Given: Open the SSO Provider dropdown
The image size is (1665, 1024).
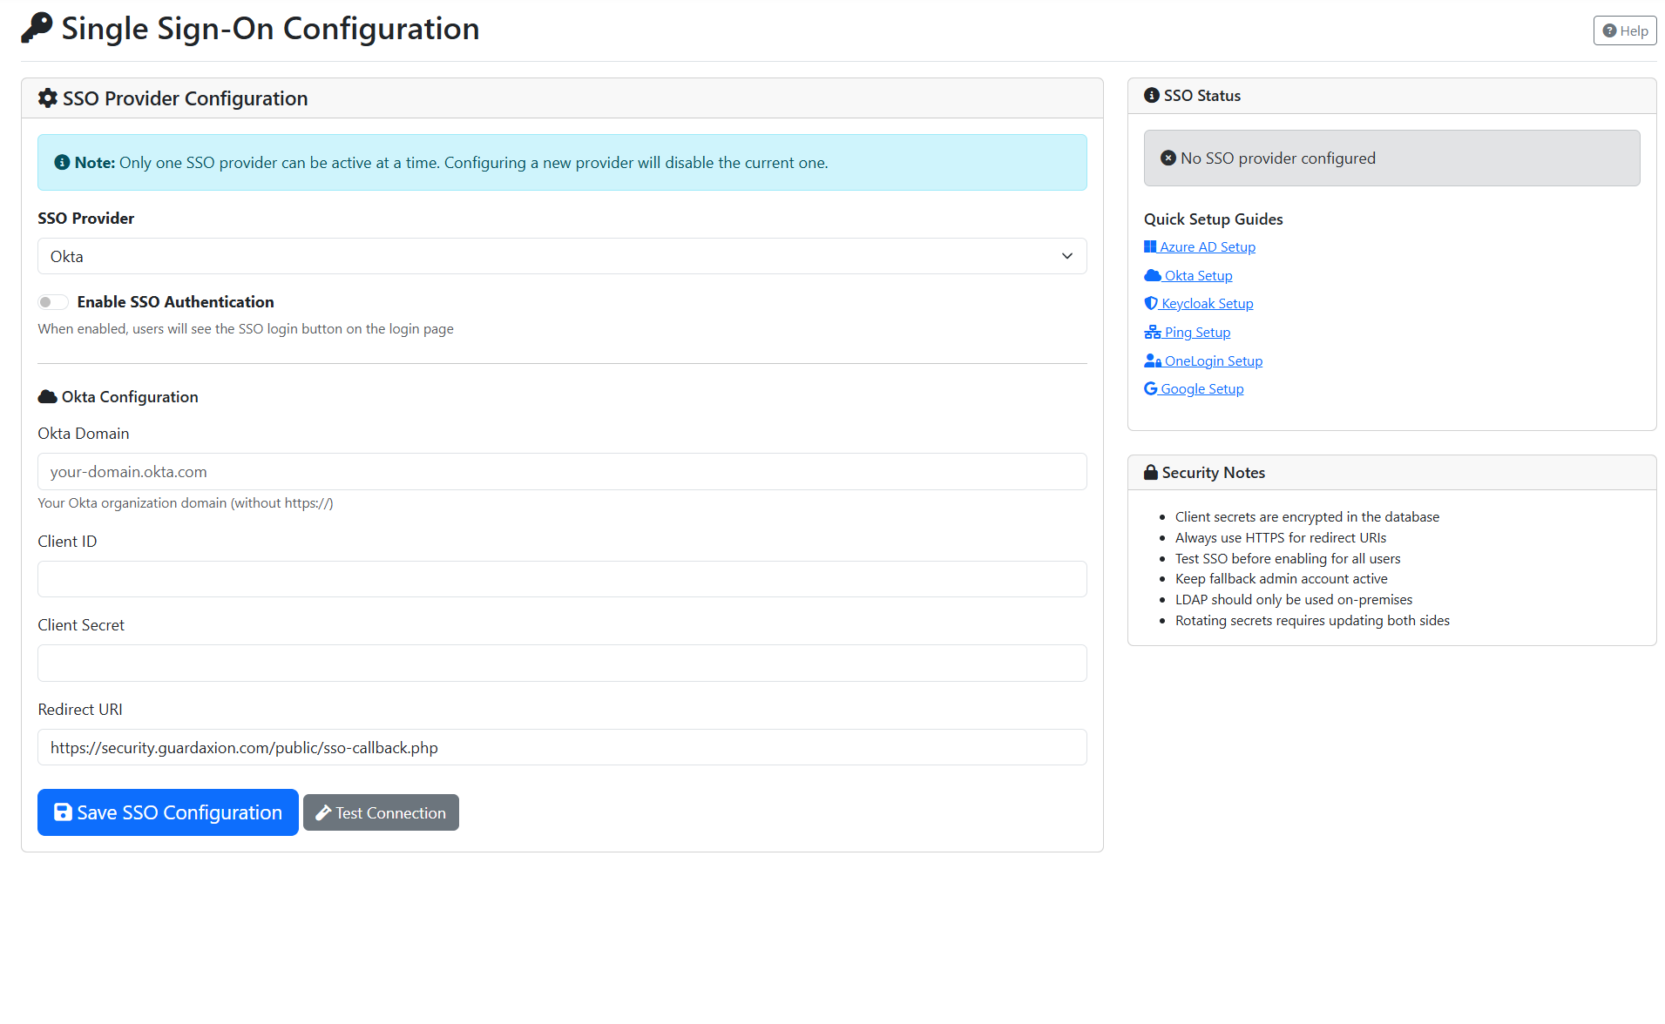Looking at the screenshot, I should [x=562, y=255].
